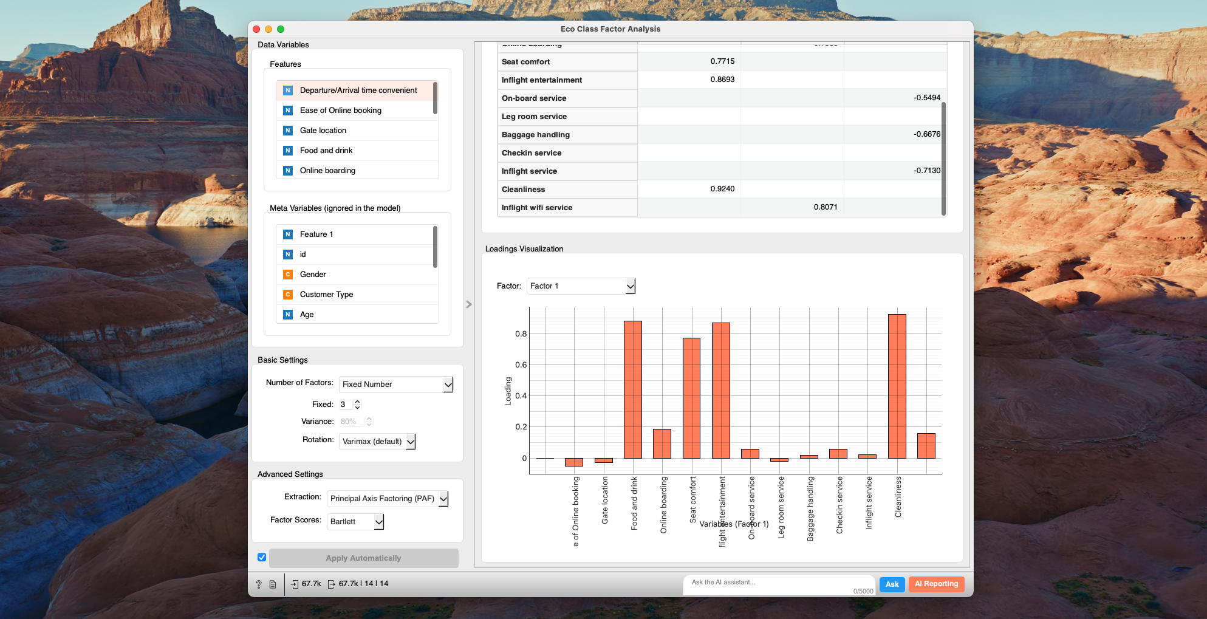Collapse the left panel with the splitter arrow
Image resolution: width=1207 pixels, height=619 pixels.
tap(468, 304)
